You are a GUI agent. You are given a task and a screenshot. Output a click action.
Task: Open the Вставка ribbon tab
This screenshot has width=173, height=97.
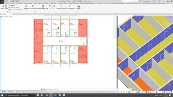click(13, 3)
